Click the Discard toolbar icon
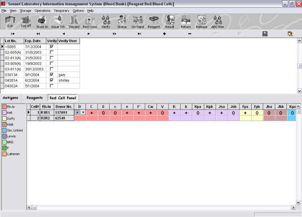Screen dimensions: 302x217 click(74, 22)
